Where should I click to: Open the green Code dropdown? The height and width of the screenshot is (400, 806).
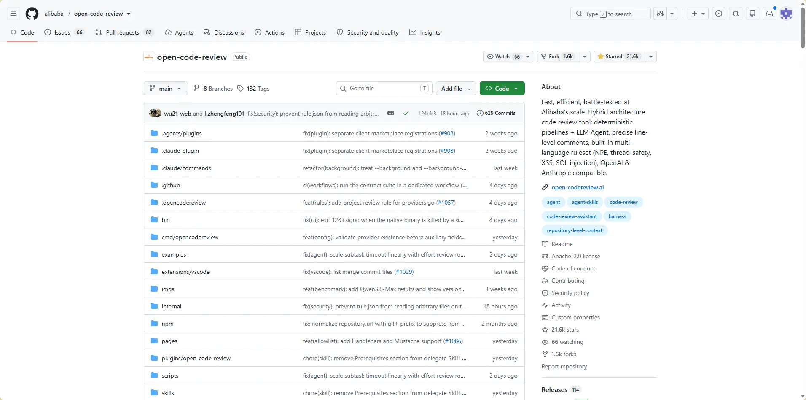502,88
